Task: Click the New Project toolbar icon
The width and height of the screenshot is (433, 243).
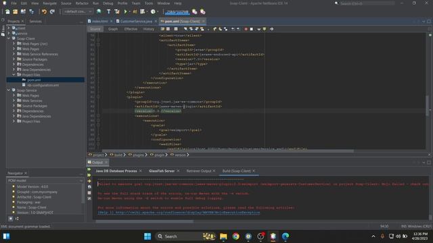Action: click(x=15, y=11)
